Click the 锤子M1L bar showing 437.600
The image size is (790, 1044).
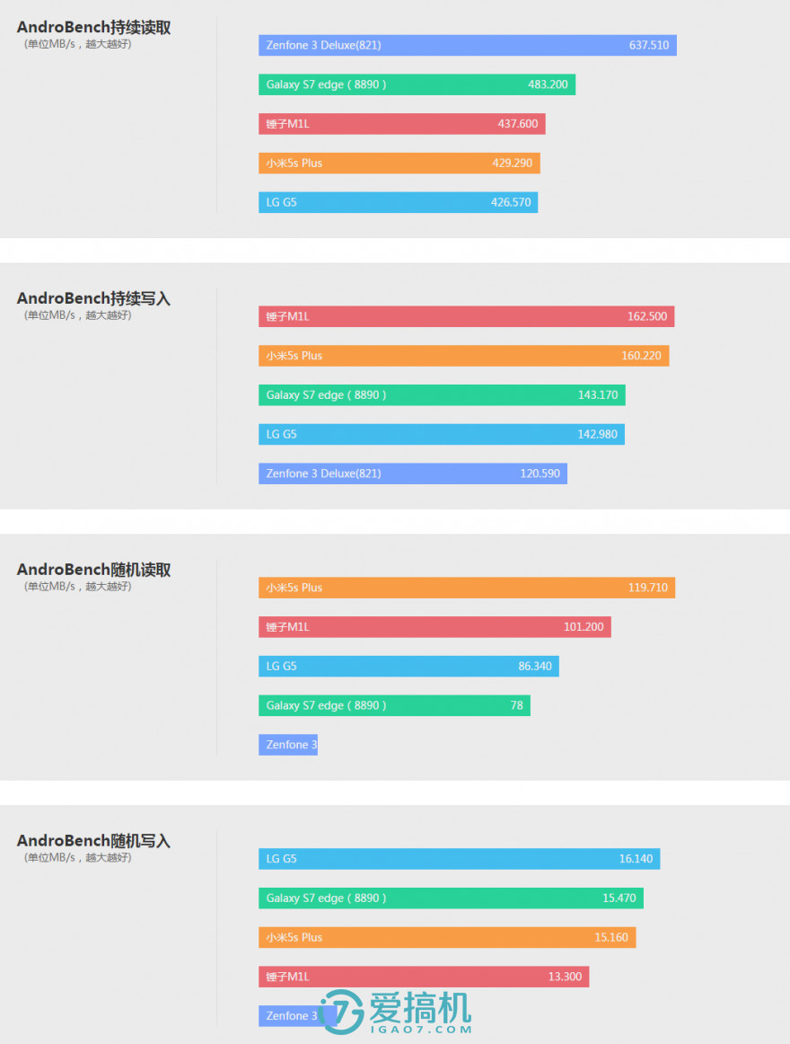click(401, 124)
